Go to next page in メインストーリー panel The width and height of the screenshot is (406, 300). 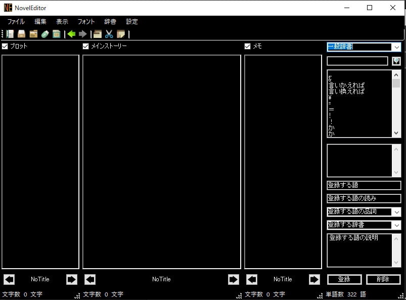click(233, 279)
